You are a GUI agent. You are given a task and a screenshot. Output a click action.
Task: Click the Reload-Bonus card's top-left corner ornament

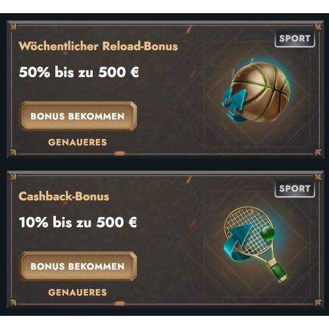[13, 27]
